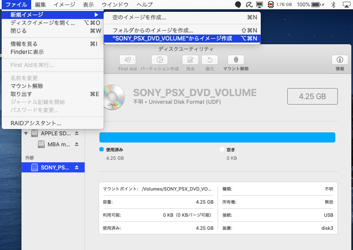Click the blue storage usage bar
The image size is (353, 250).
217,137
